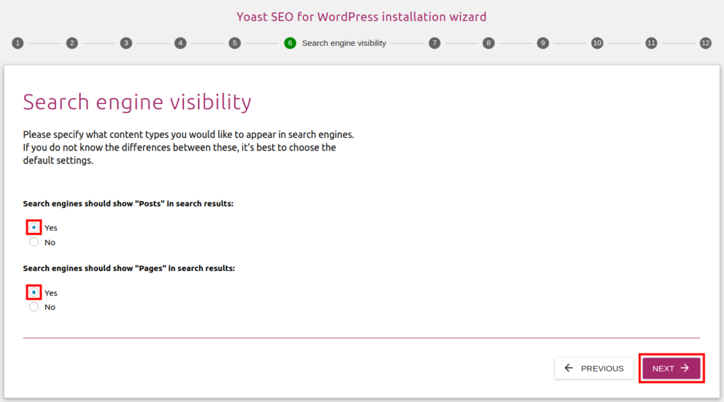
Task: Select active step 6 green circle
Action: (x=290, y=43)
